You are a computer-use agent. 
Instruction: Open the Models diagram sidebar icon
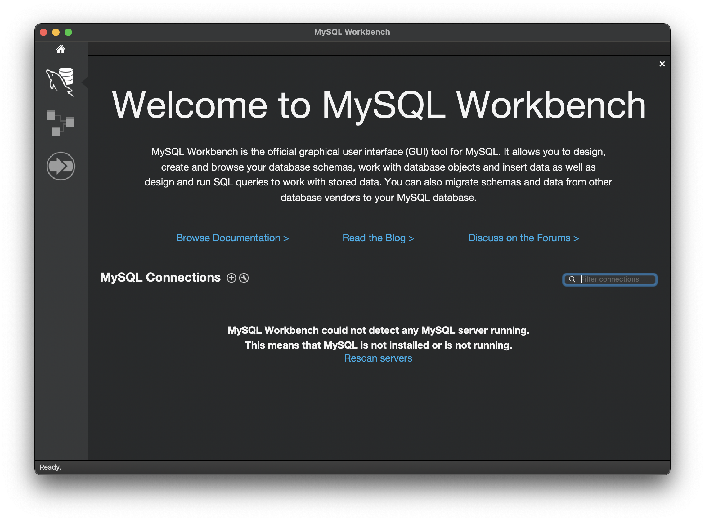(60, 123)
